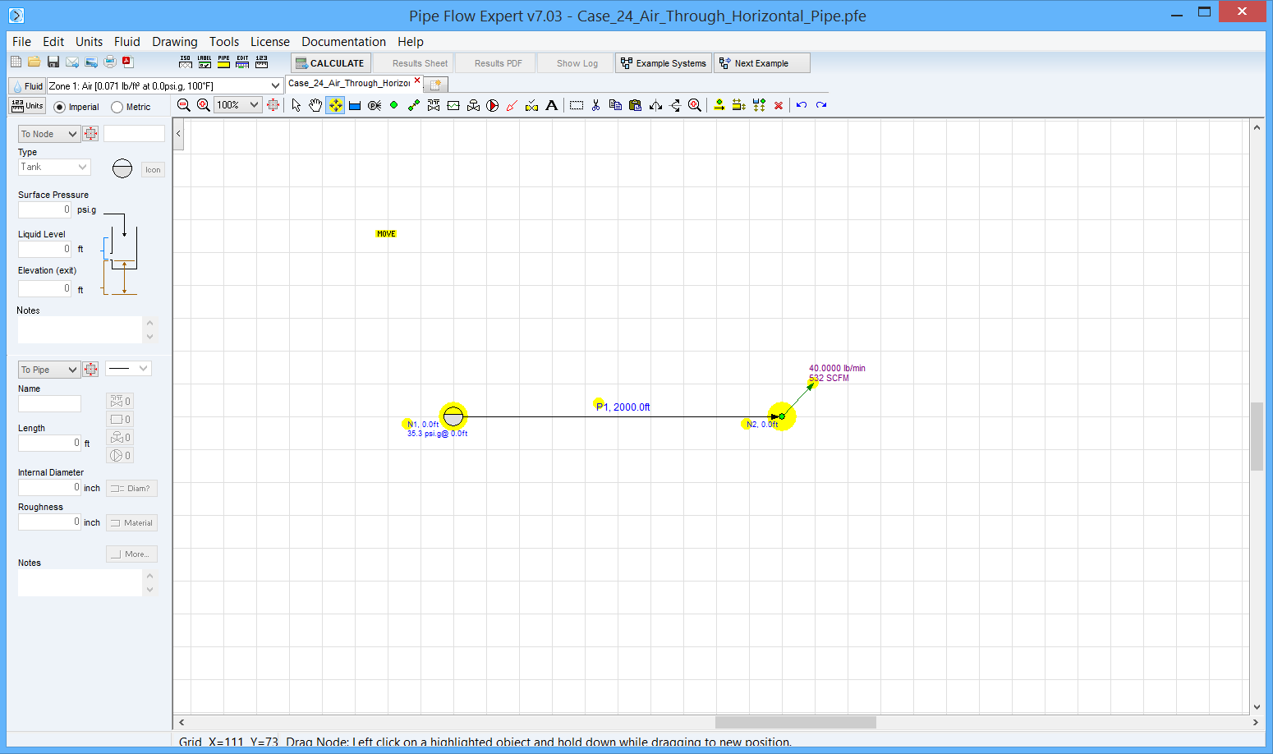The width and height of the screenshot is (1273, 754).
Task: Select the arrow pointer tool
Action: coord(296,105)
